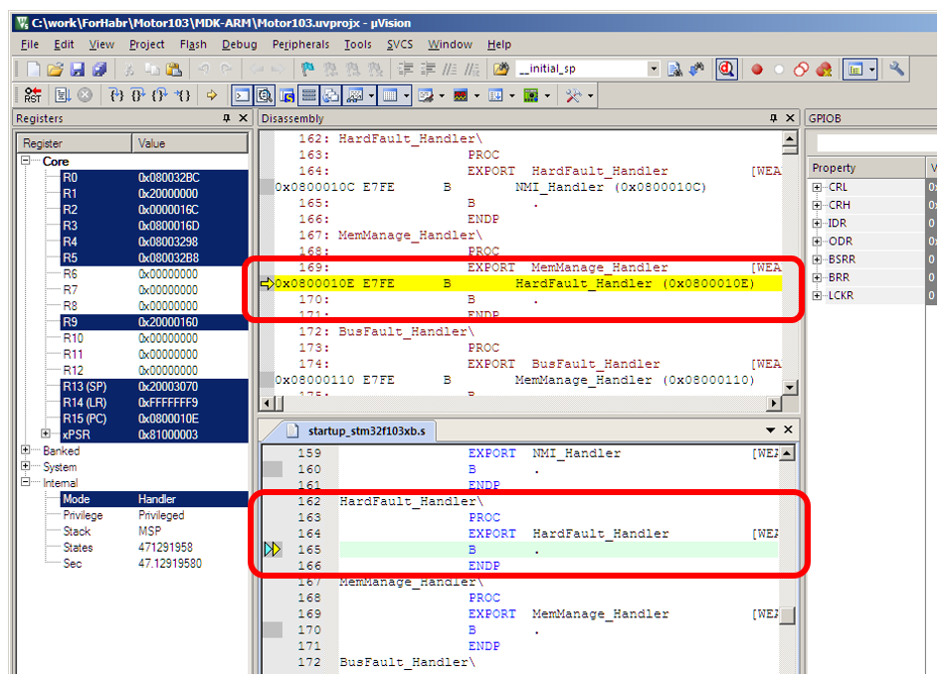
Task: Open the Flash menu
Action: click(x=193, y=44)
